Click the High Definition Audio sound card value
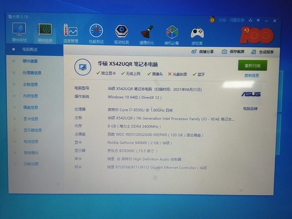The image size is (292, 219). tap(144, 159)
